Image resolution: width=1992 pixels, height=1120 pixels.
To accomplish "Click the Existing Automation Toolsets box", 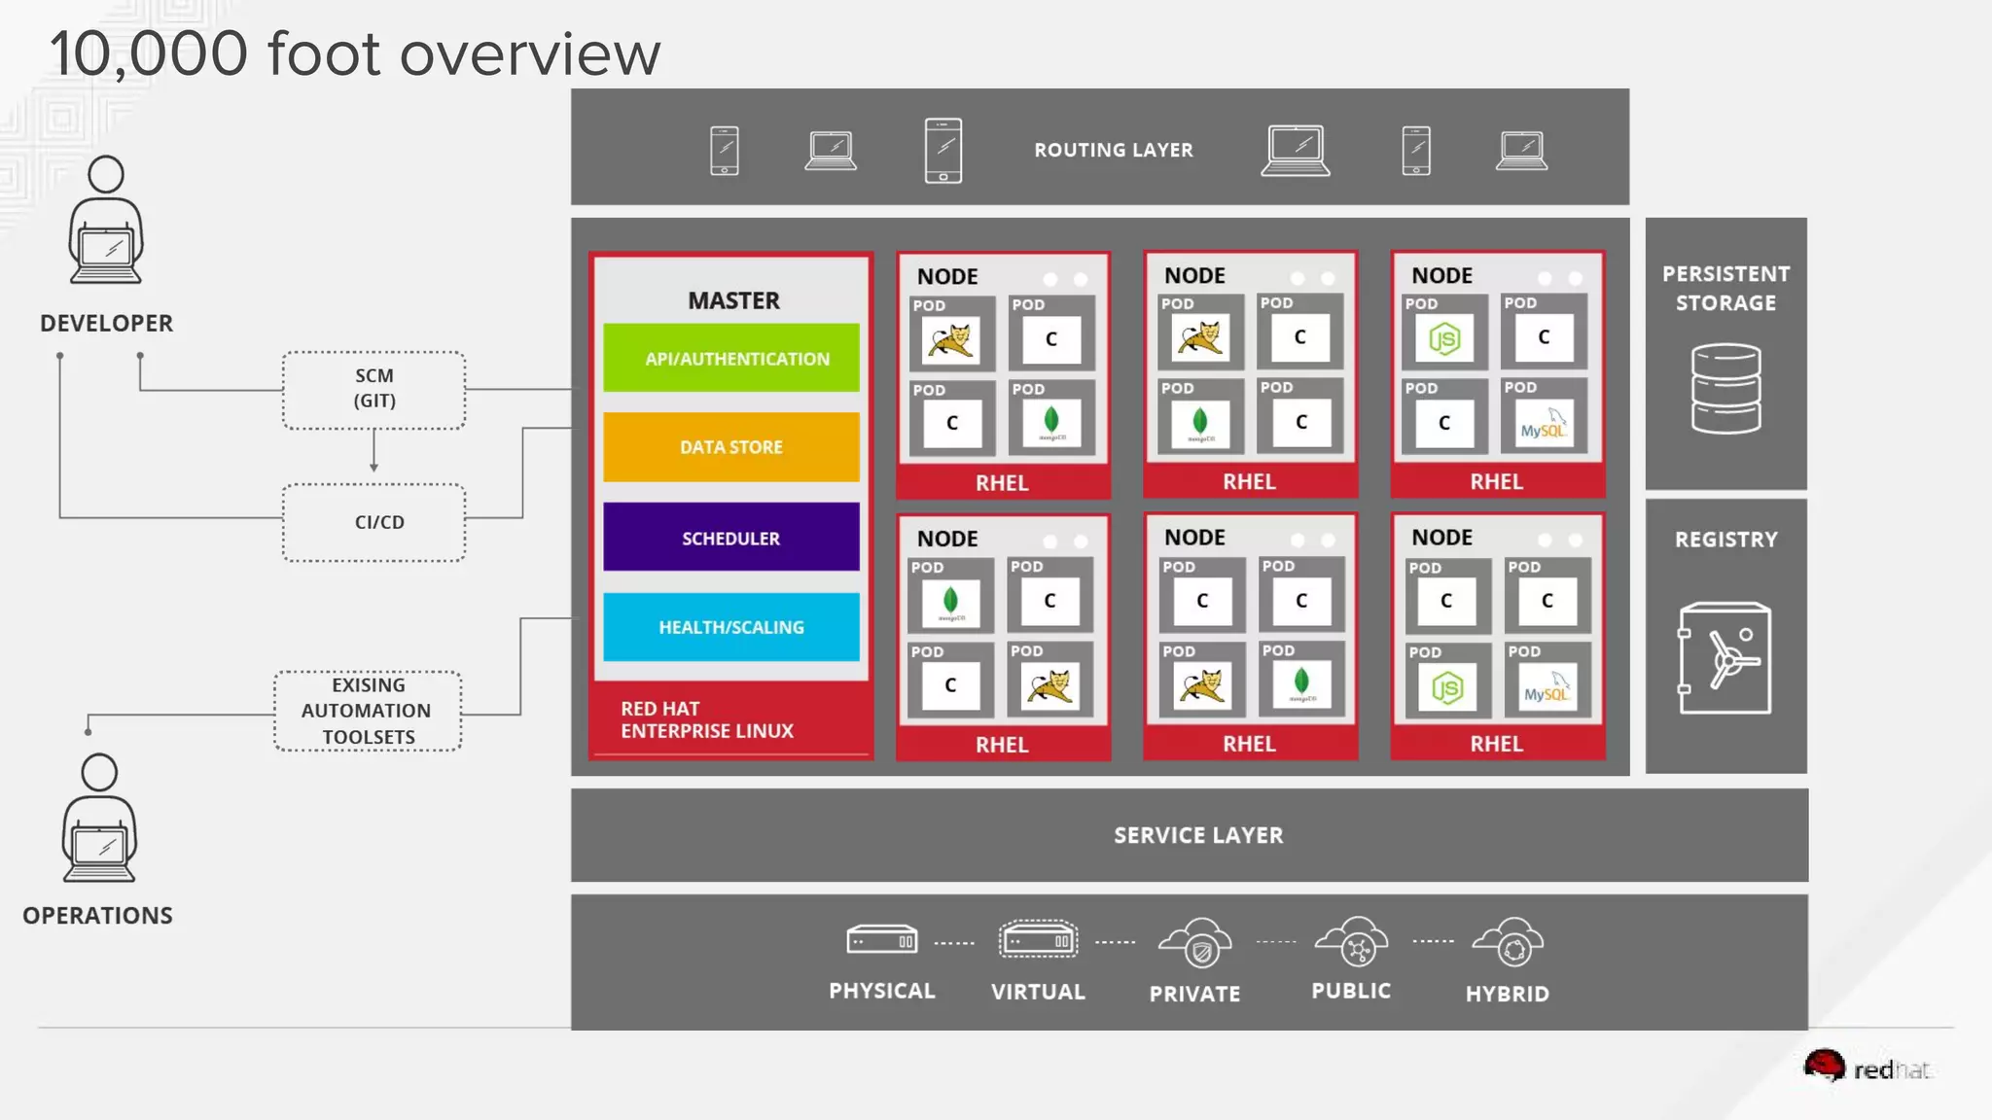I will point(368,711).
